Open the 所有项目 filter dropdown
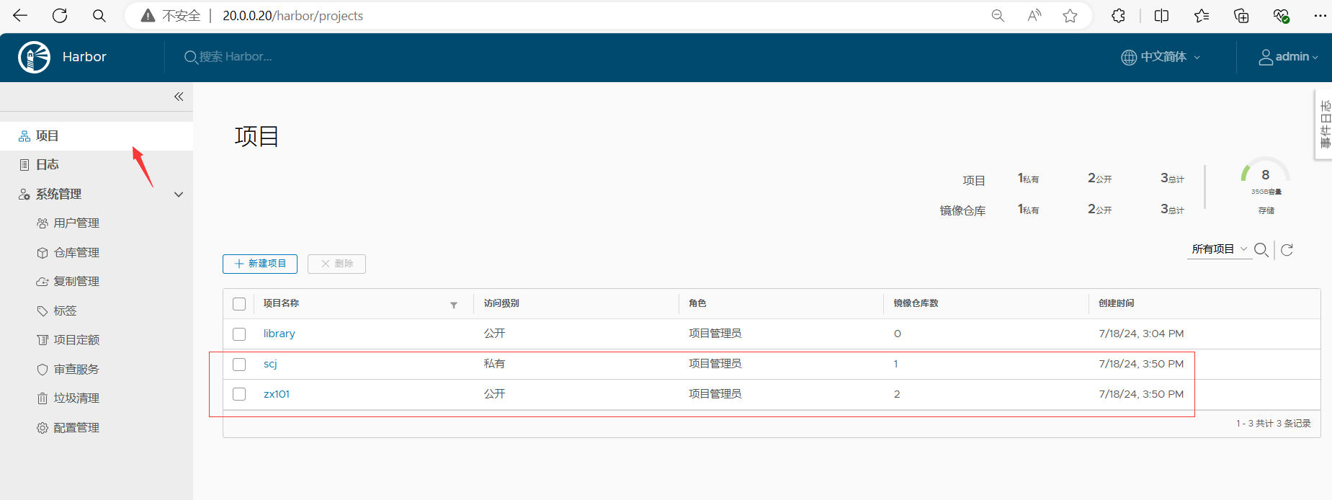The height and width of the screenshot is (500, 1332). tap(1219, 249)
